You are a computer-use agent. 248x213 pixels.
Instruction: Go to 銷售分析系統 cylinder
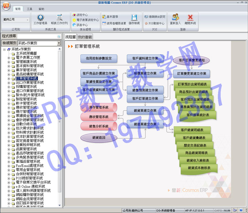click(99, 126)
